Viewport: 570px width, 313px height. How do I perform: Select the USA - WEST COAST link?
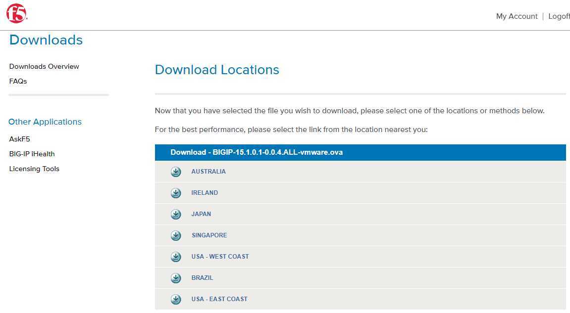point(220,256)
